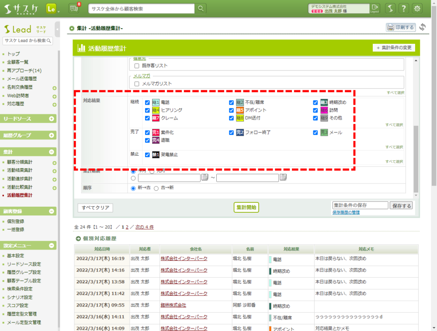Open the settings gear icon

click(417, 8)
